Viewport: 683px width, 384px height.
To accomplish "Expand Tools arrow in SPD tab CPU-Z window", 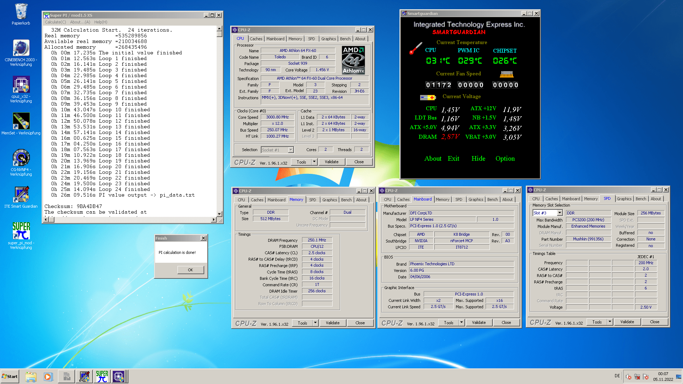I will [x=610, y=322].
